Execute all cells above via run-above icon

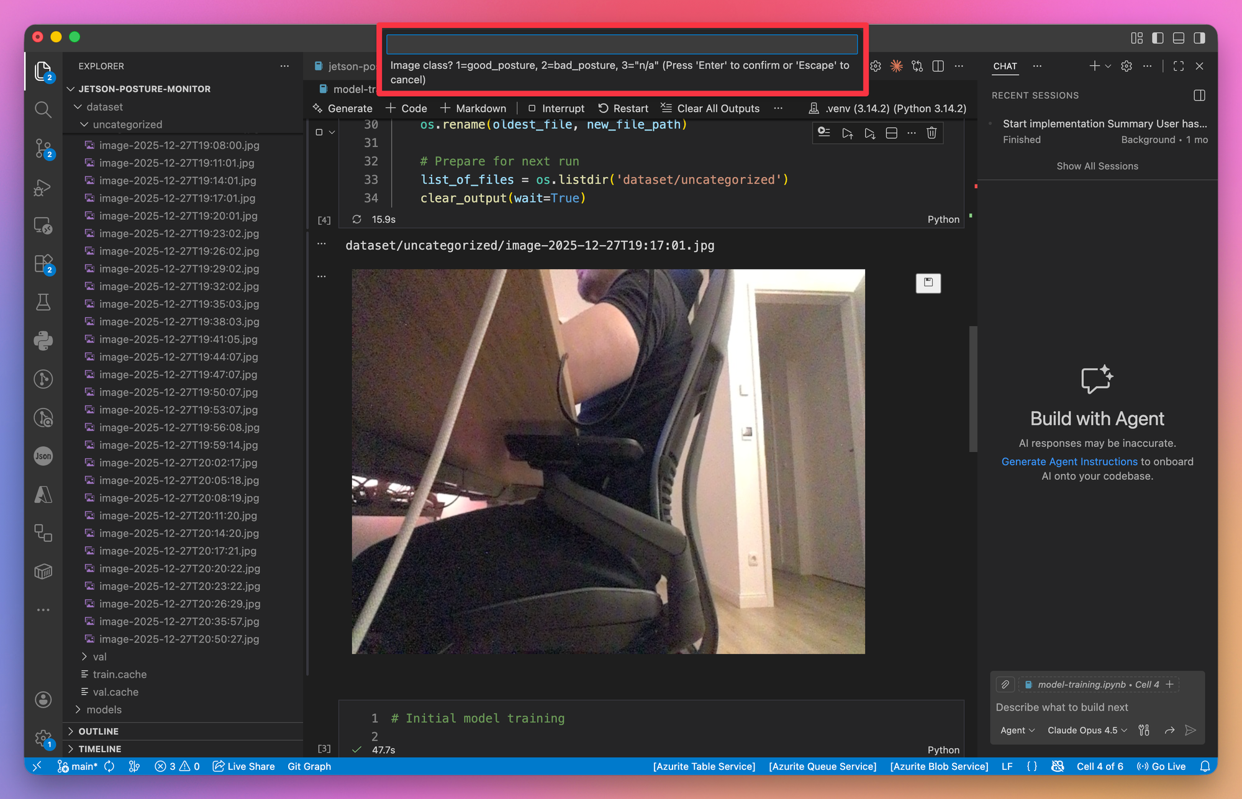click(x=848, y=132)
